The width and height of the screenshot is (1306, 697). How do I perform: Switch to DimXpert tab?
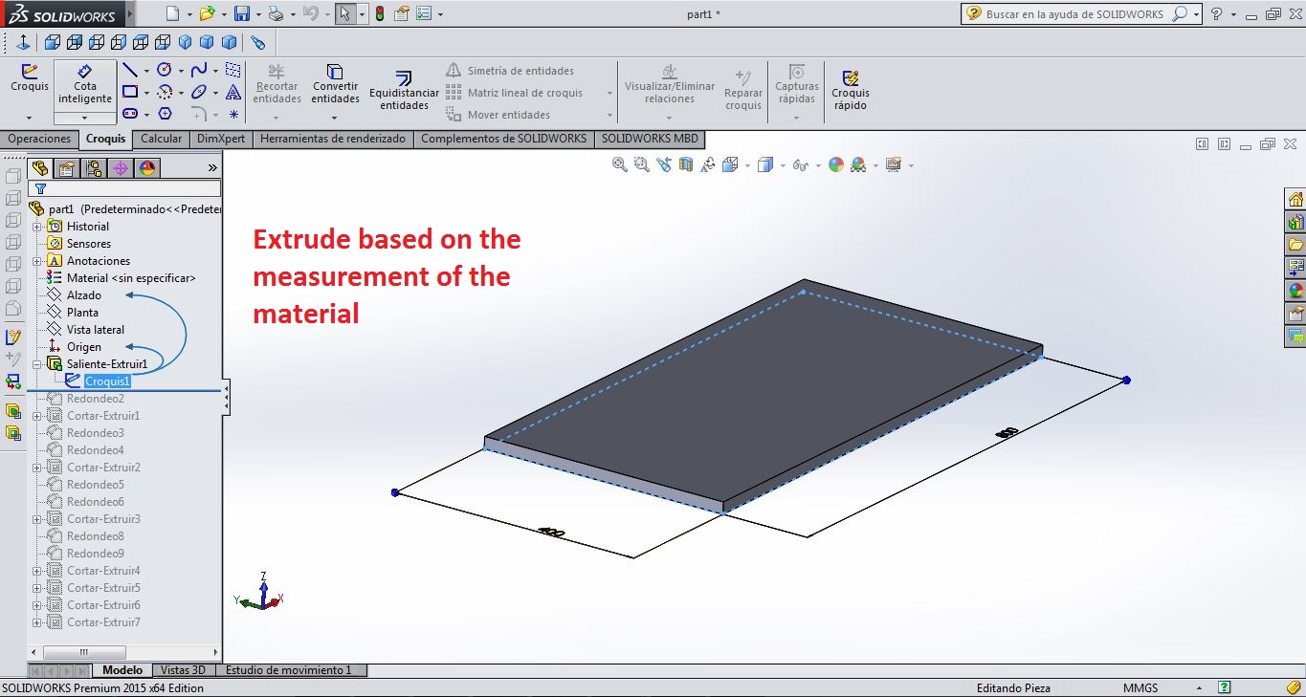pos(221,139)
